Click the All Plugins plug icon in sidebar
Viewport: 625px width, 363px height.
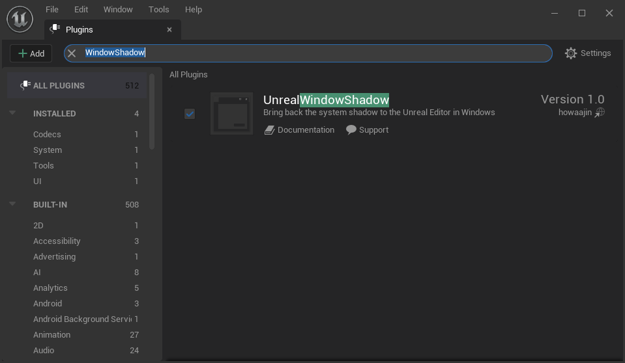pyautogui.click(x=25, y=85)
